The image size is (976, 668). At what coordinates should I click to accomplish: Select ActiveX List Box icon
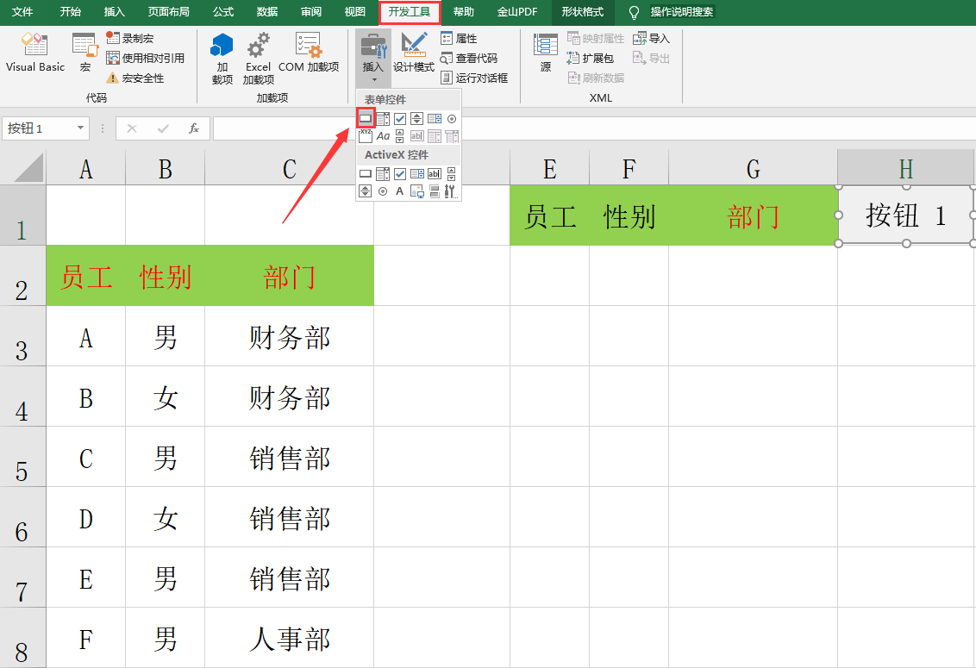[x=417, y=174]
